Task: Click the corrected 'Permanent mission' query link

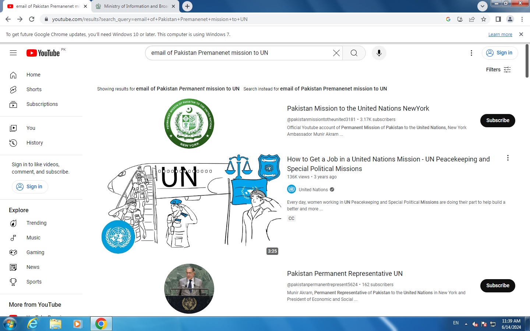Action: click(188, 89)
